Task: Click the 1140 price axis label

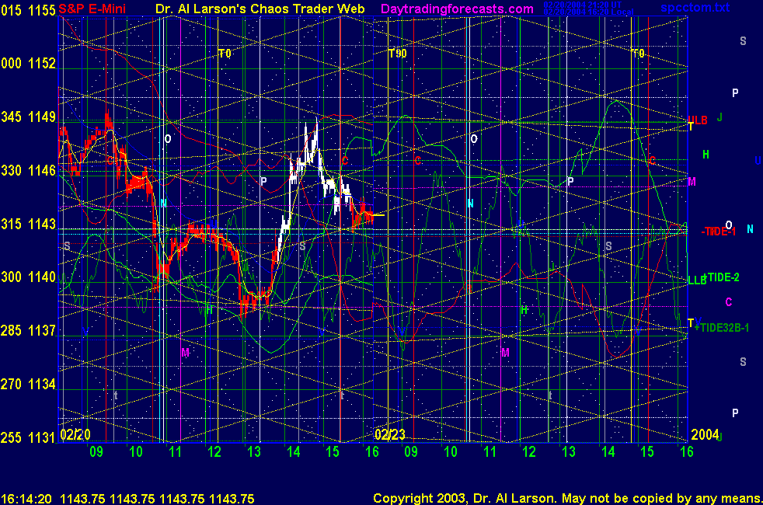Action: point(42,277)
